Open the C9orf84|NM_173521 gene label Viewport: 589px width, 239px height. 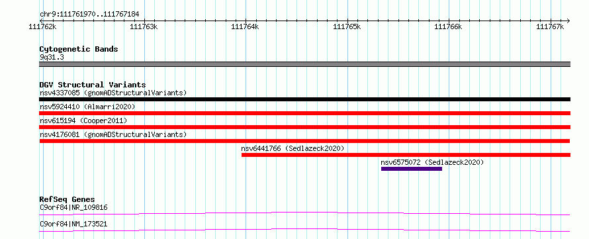(73, 224)
